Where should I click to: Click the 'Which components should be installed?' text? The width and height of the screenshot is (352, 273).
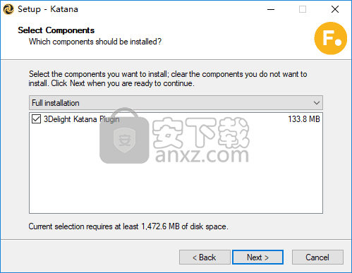[95, 42]
